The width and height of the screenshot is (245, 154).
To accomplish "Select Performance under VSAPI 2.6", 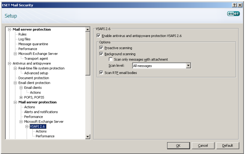I will [x=45, y=136].
